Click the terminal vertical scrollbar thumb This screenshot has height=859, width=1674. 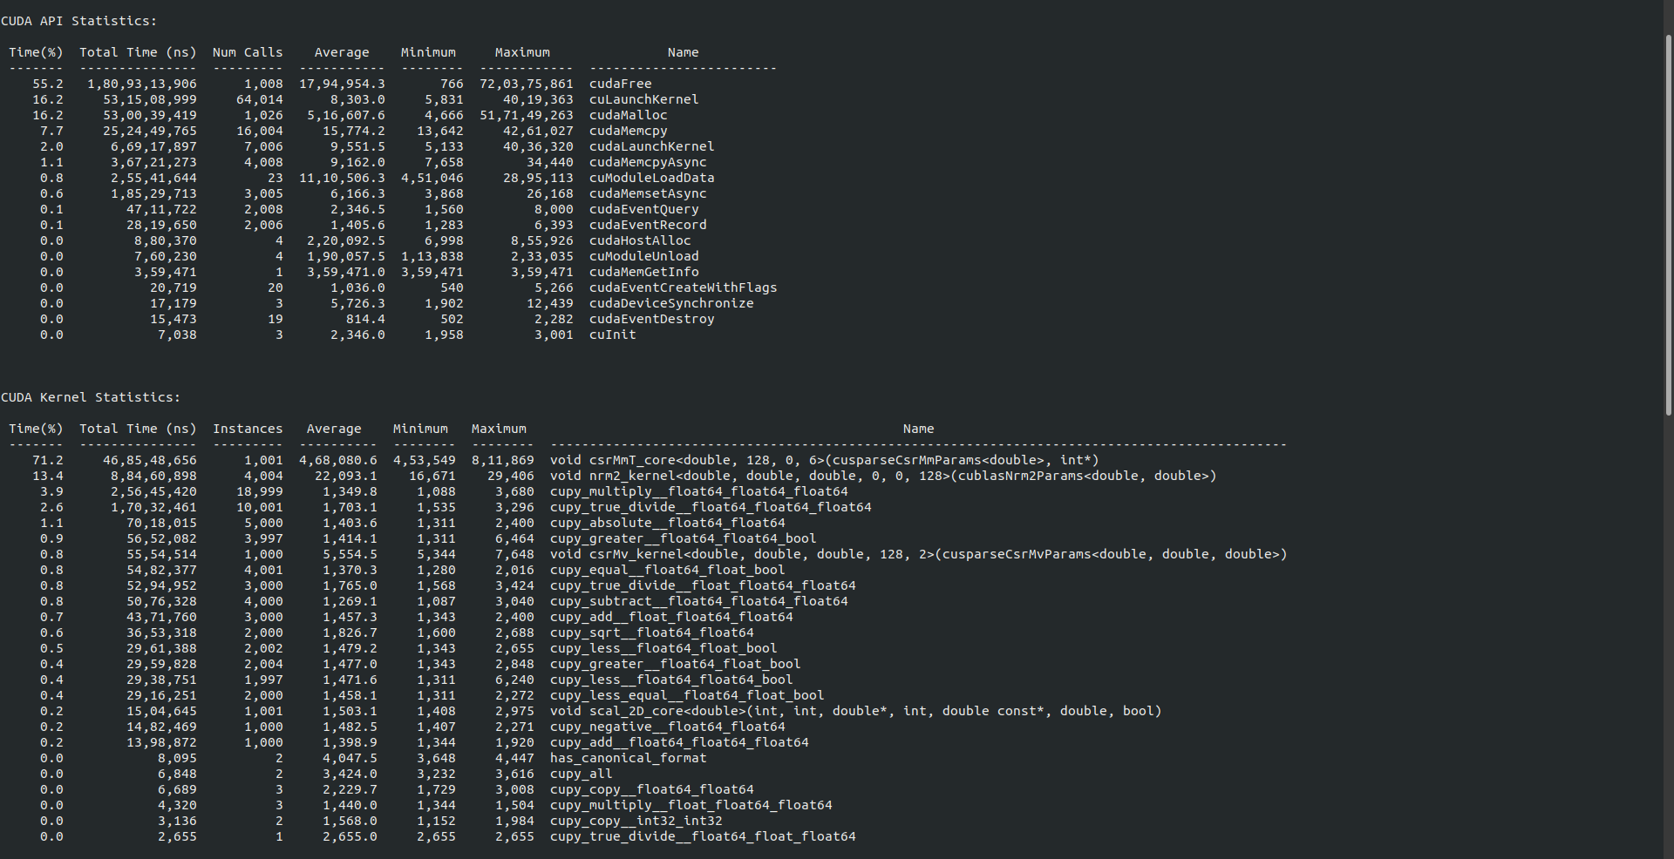click(1669, 224)
